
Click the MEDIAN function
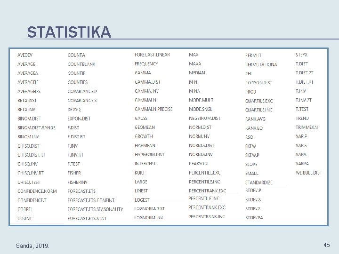(x=197, y=73)
